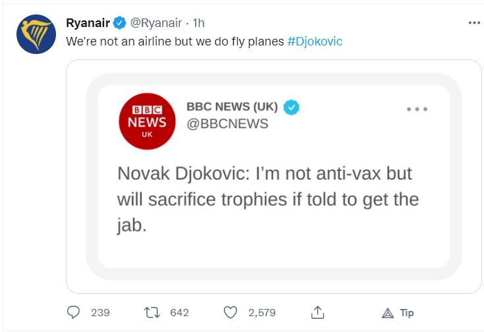Click the @BBCNEWS handle

(227, 124)
